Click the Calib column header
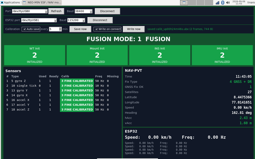The width and height of the screenshot is (255, 159). (65, 76)
